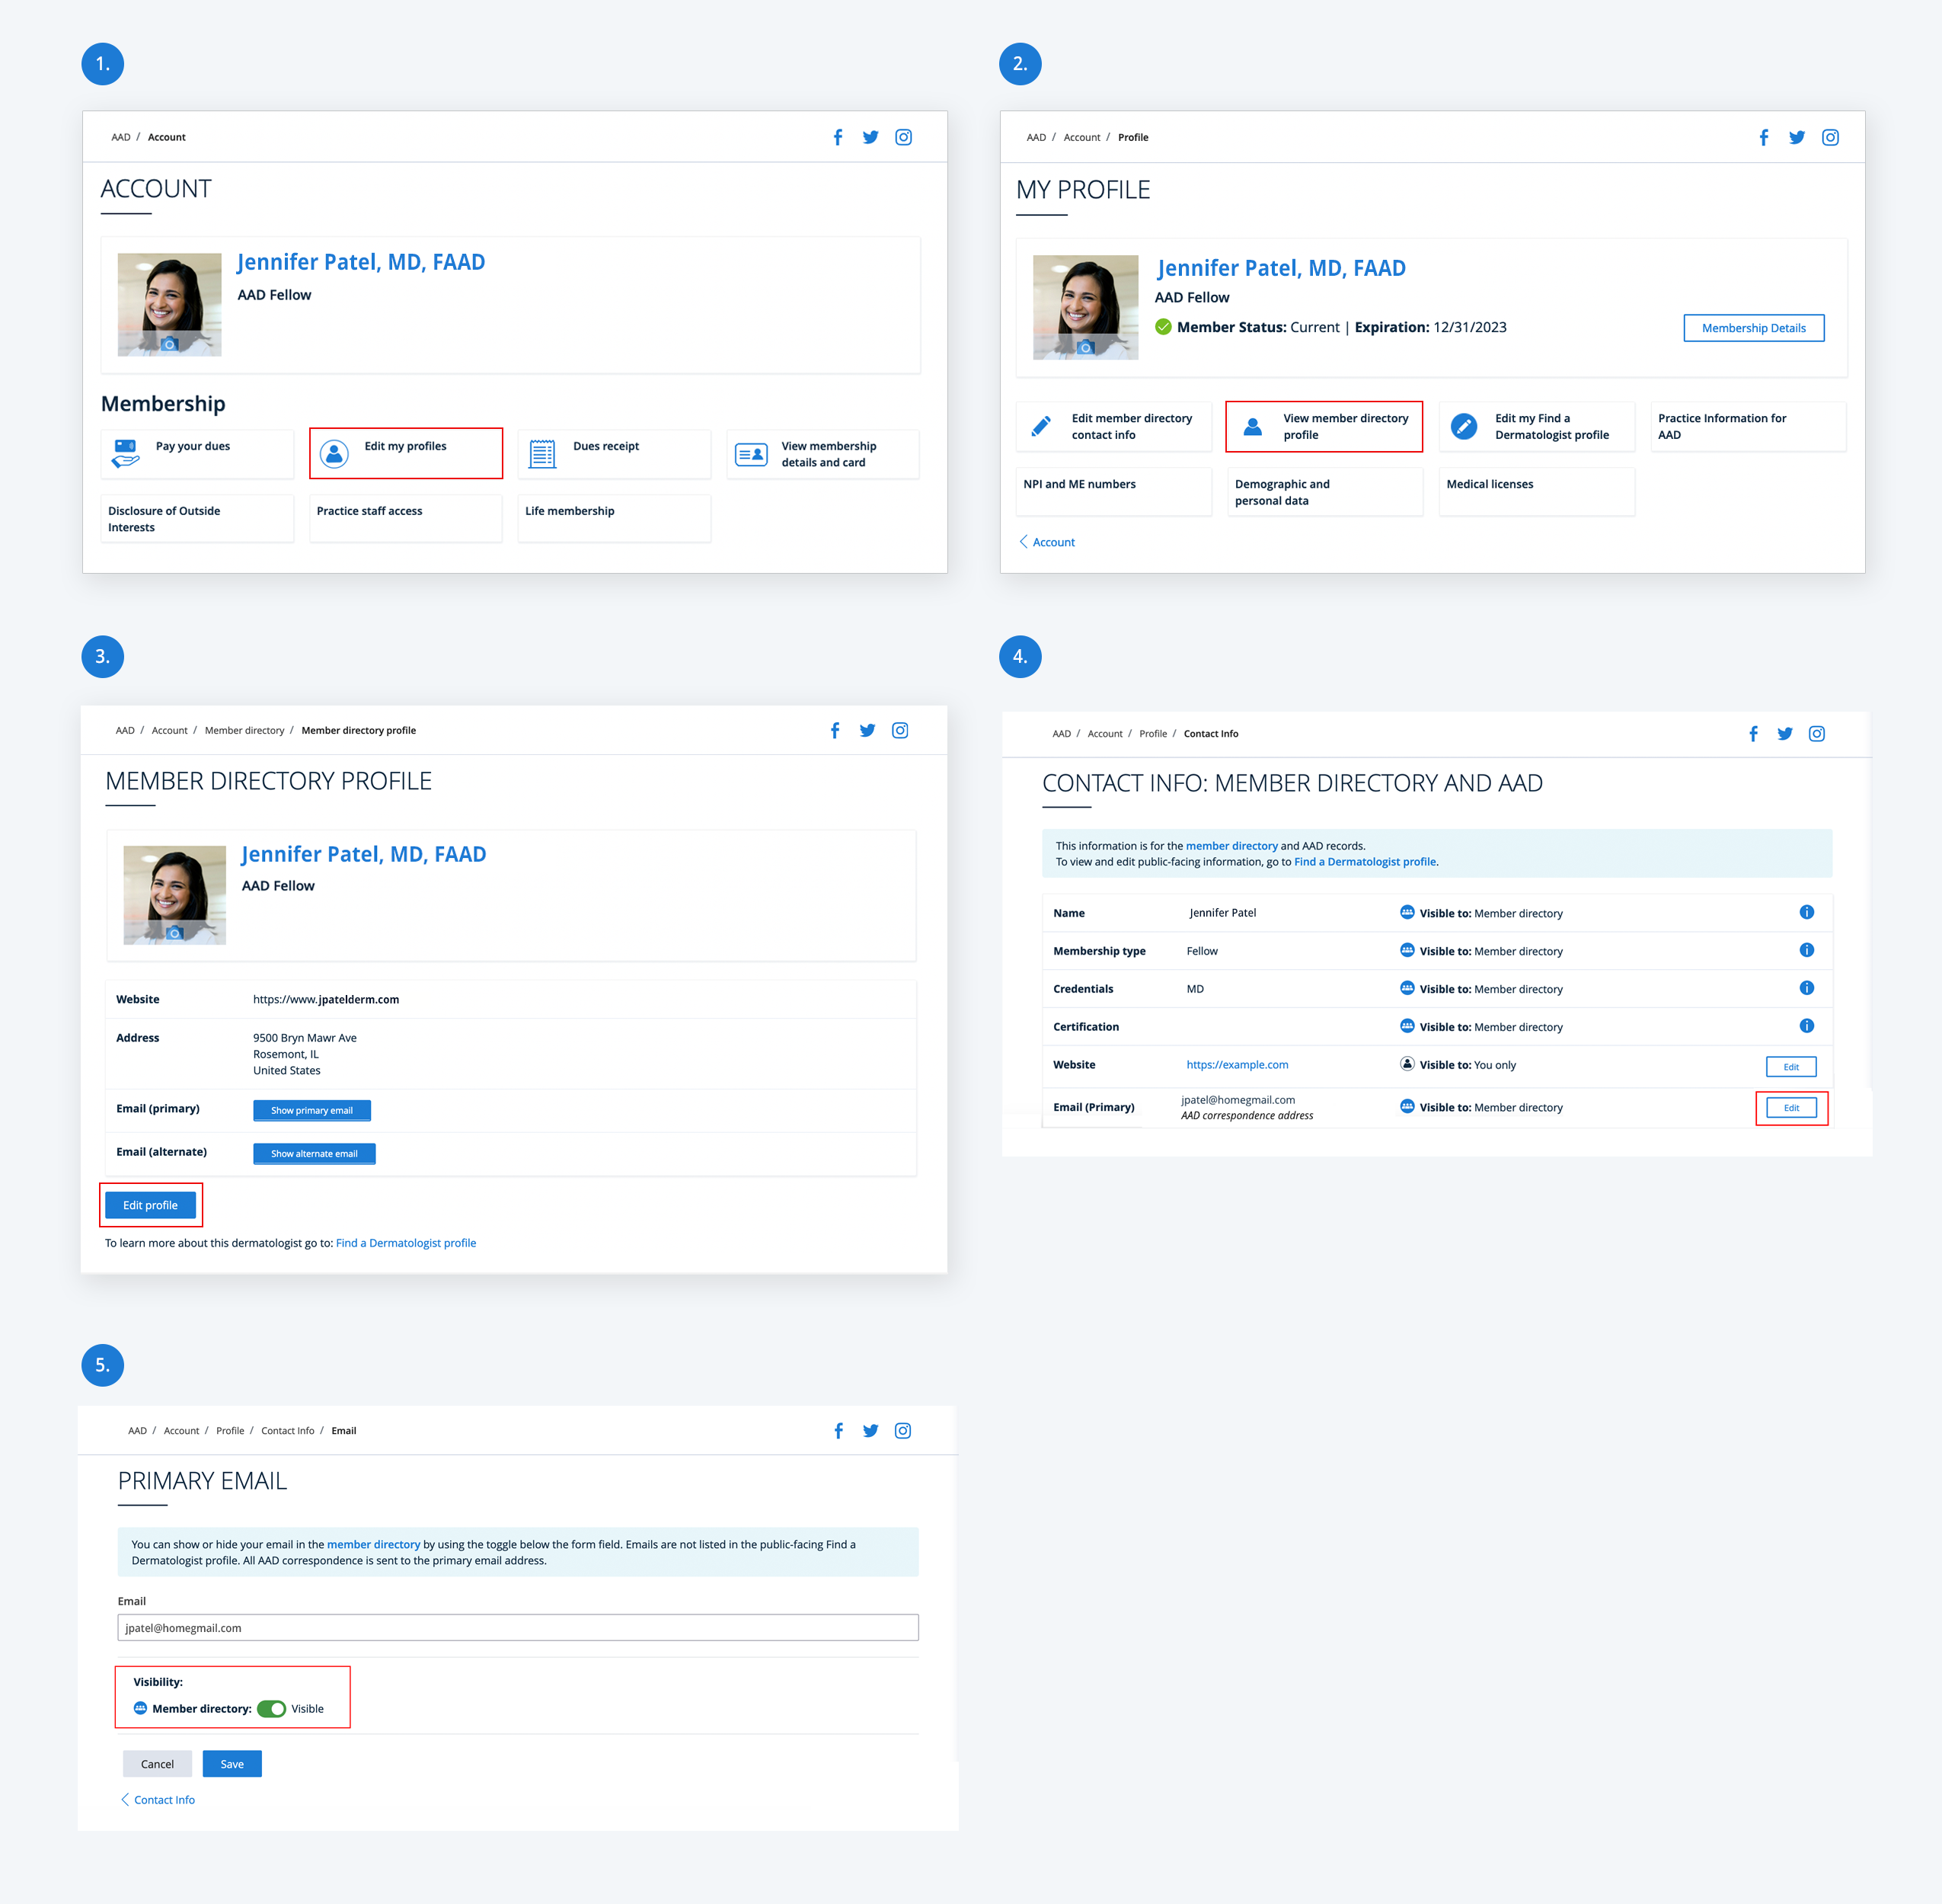Viewport: 1942px width, 1904px height.
Task: Open Practice staff access tile
Action: pyautogui.click(x=406, y=518)
